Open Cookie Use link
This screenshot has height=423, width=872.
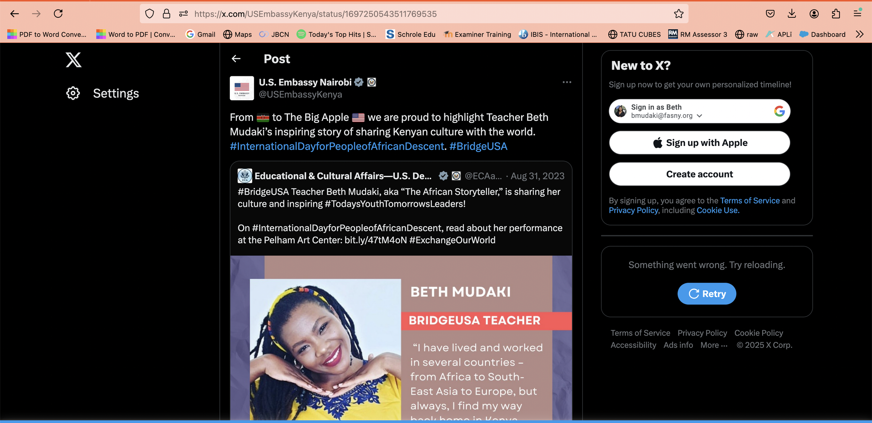pos(717,210)
